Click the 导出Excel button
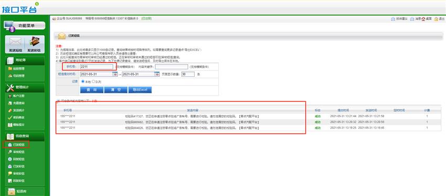The width and height of the screenshot is (446, 196). (140, 90)
